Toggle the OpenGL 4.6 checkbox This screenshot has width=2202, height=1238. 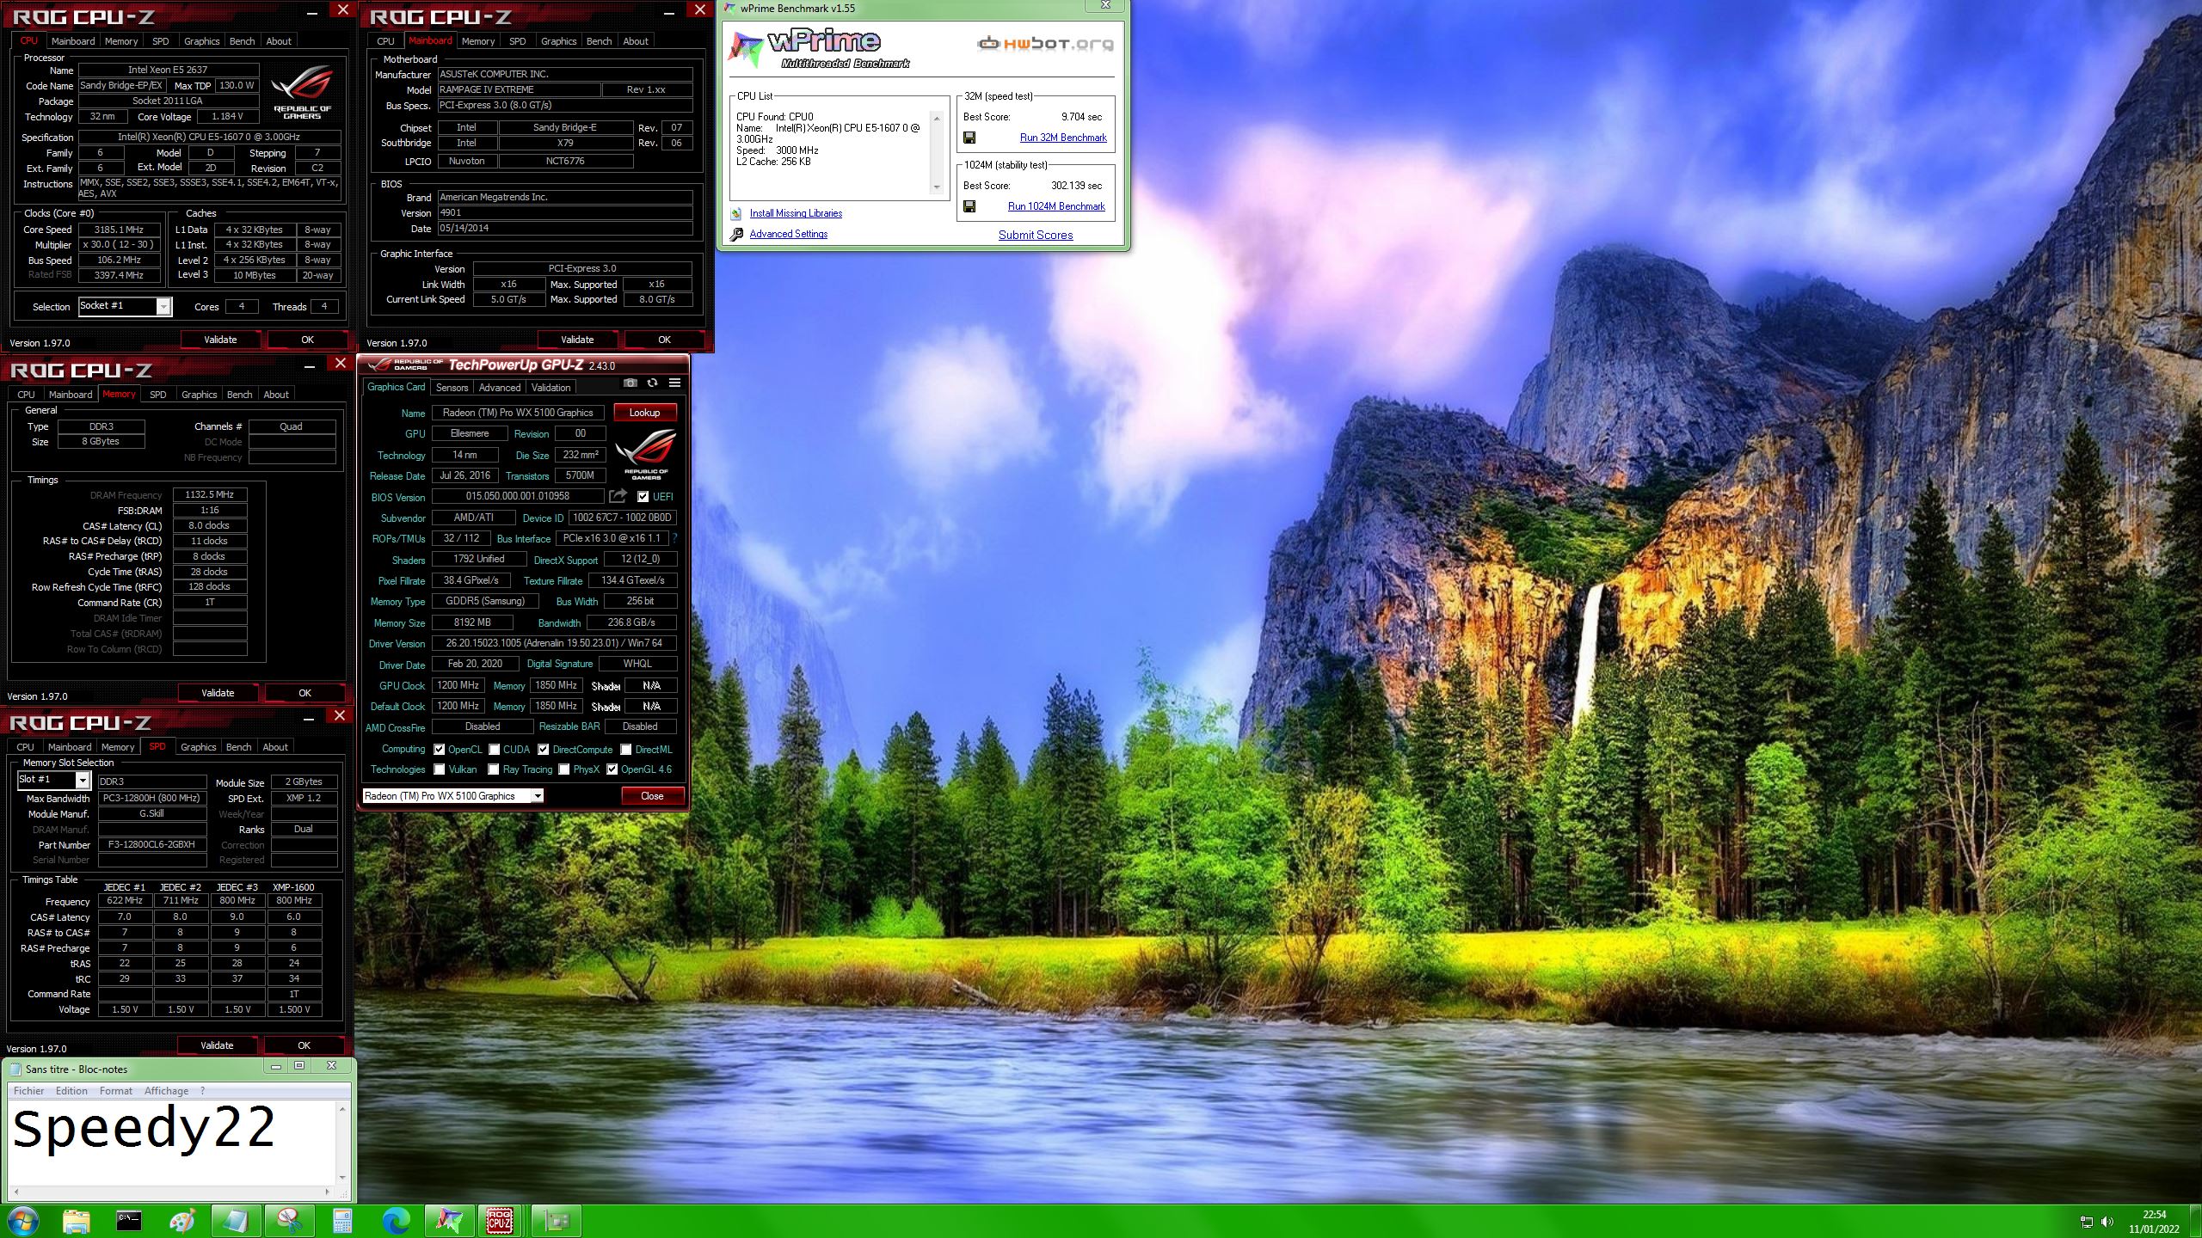[x=612, y=769]
